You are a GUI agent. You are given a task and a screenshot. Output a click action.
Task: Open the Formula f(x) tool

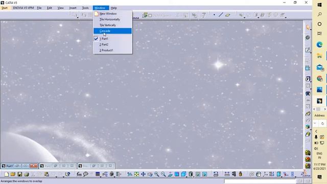79,174
